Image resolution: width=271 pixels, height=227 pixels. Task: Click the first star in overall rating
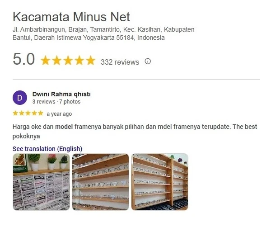pyautogui.click(x=46, y=60)
